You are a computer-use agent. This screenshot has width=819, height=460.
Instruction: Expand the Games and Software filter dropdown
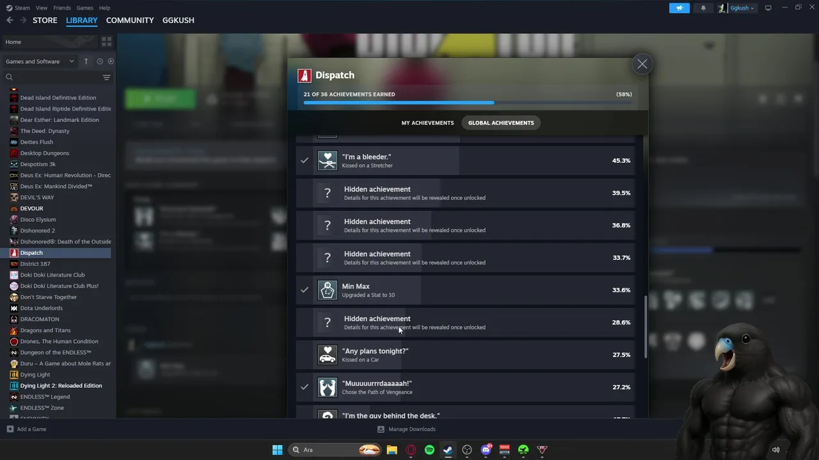point(40,61)
